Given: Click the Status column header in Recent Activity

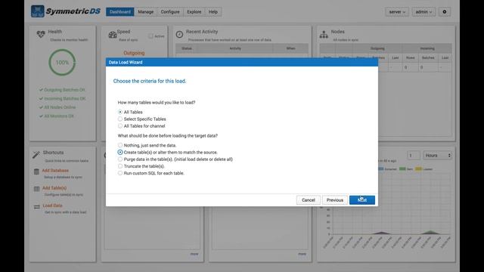Looking at the screenshot, I should [x=187, y=48].
